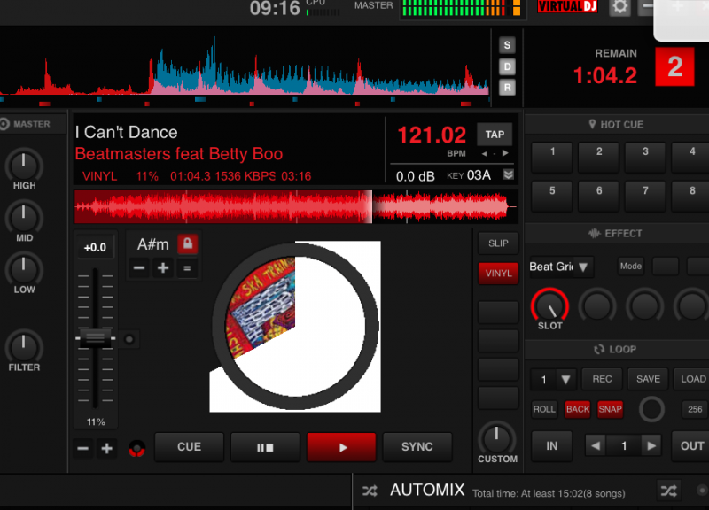The width and height of the screenshot is (709, 510).
Task: Click the small pitch reset dot beside fader
Action: 129,338
